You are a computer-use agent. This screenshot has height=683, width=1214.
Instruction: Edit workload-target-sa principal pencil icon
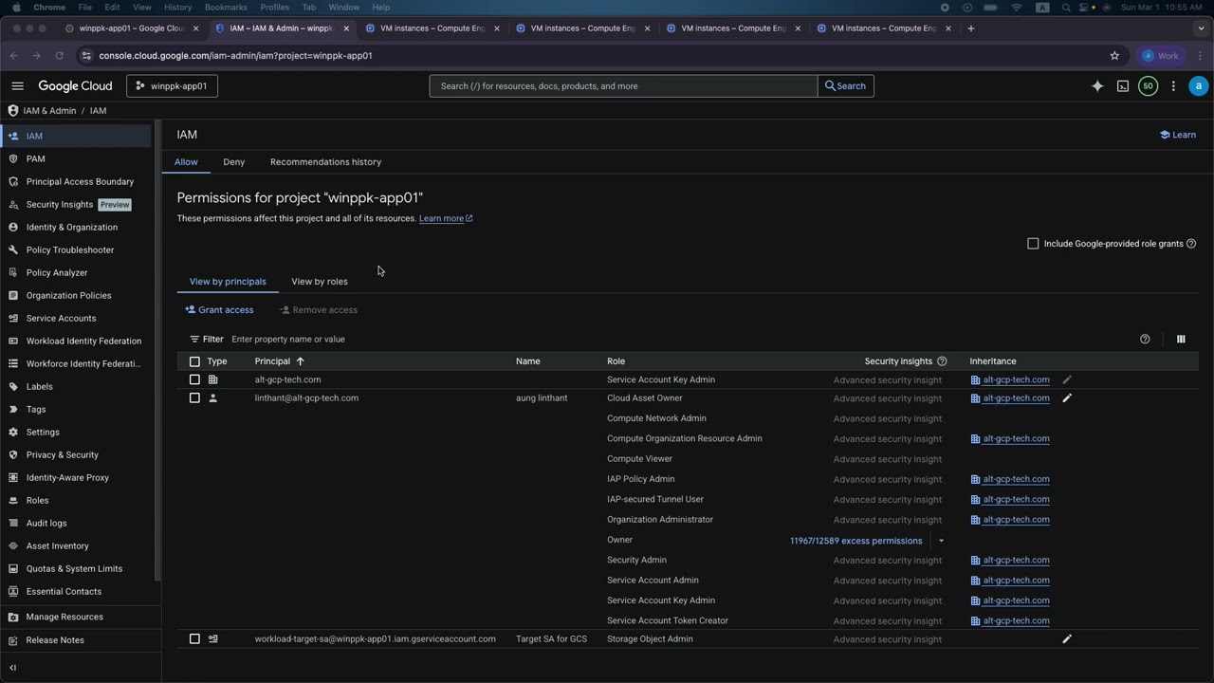click(1067, 639)
